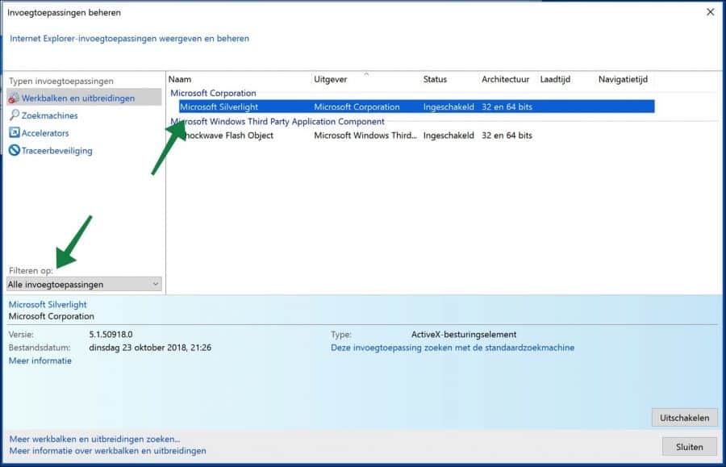Click '32 en 64 bits' in Shockwave row
726x467 pixels.
tap(507, 136)
